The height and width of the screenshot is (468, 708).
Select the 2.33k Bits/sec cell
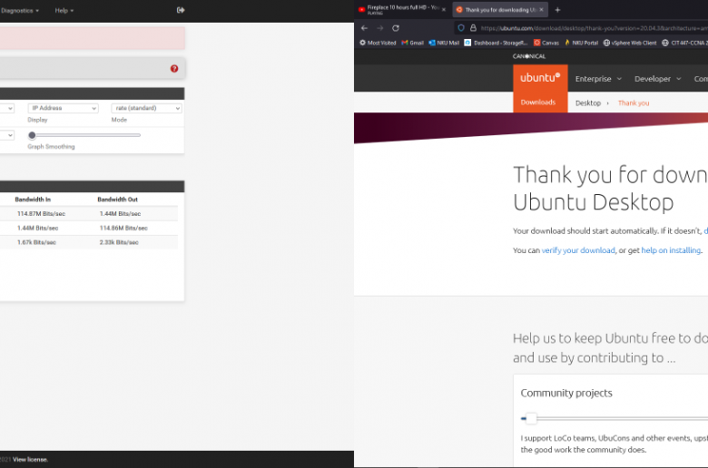(x=119, y=242)
